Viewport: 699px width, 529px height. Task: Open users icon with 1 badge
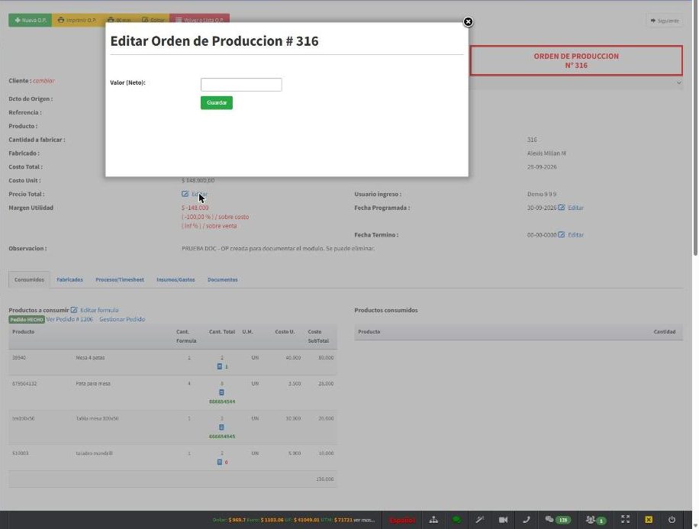coord(596,520)
